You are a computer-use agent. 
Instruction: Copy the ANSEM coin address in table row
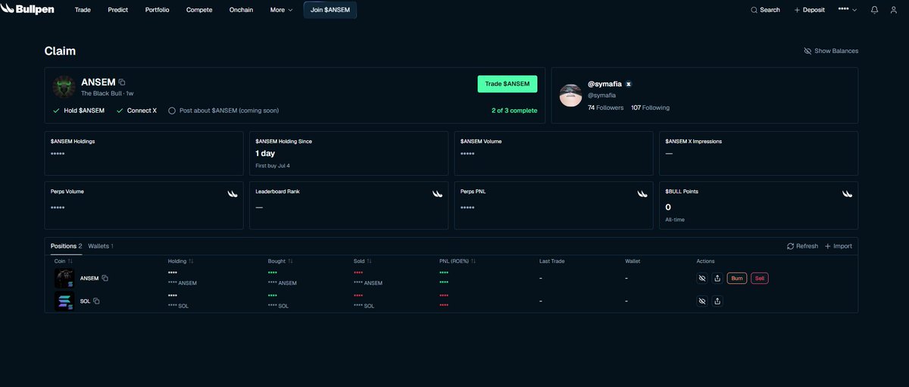(x=105, y=278)
